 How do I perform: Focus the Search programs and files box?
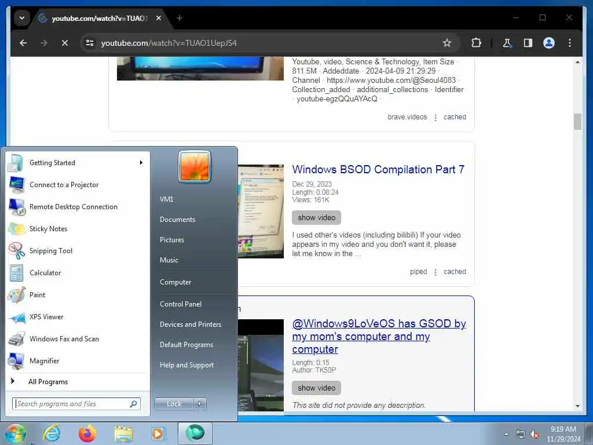tap(76, 404)
